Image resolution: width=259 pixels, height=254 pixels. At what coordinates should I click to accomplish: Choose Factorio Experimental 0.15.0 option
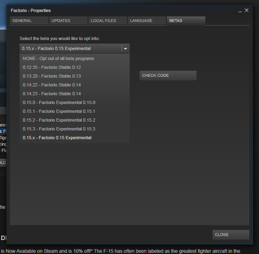[74, 102]
